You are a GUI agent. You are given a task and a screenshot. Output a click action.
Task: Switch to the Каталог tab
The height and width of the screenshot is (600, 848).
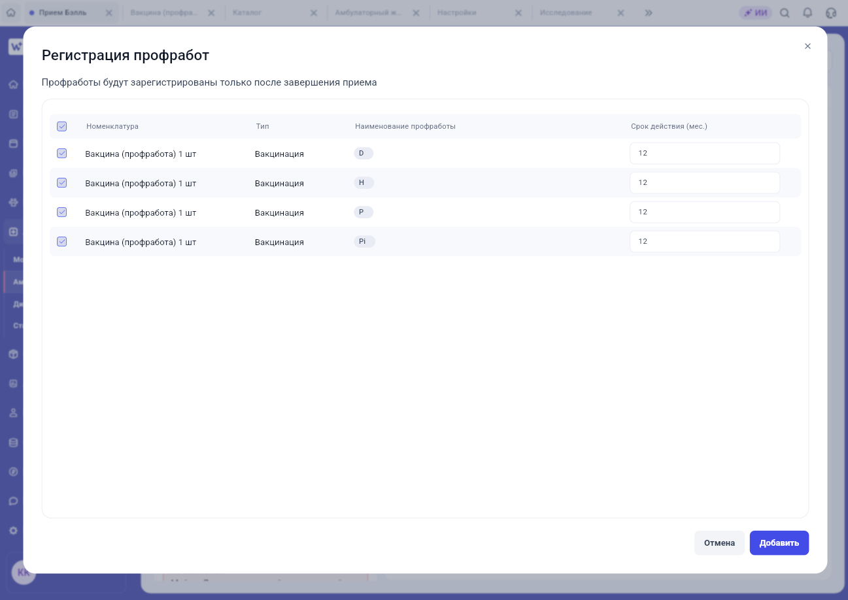click(247, 12)
